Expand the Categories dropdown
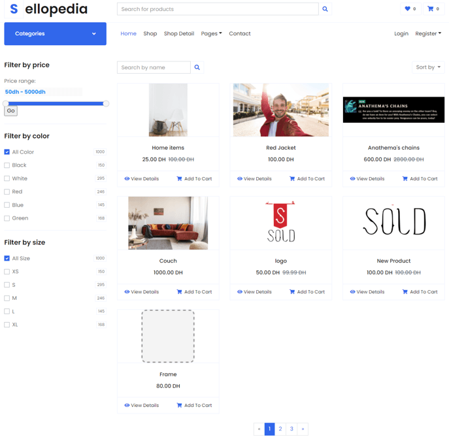Image resolution: width=449 pixels, height=439 pixels. tap(56, 34)
